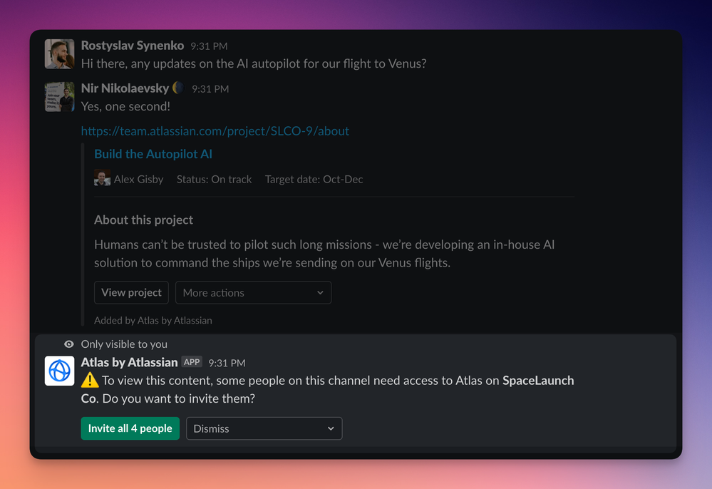Click the View project button
Image resolution: width=712 pixels, height=489 pixels.
click(131, 292)
